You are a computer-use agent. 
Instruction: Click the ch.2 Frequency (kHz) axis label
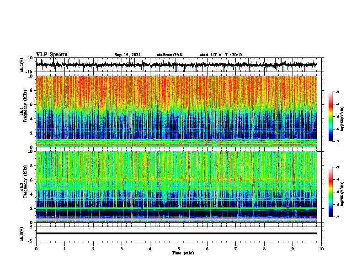(x=25, y=181)
